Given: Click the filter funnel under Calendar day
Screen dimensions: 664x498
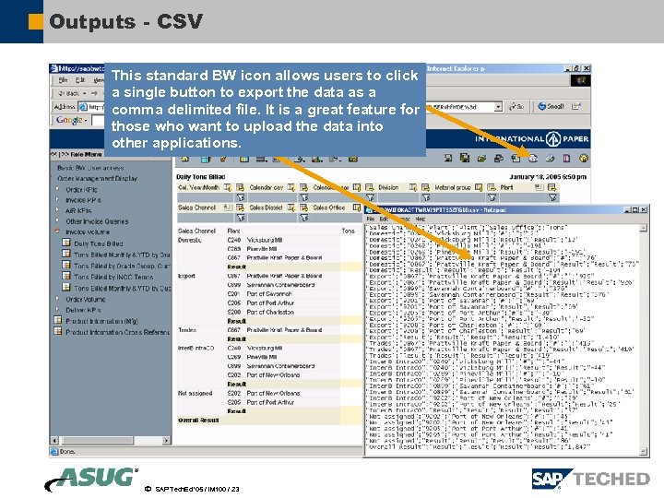Looking at the screenshot, I should (x=304, y=197).
